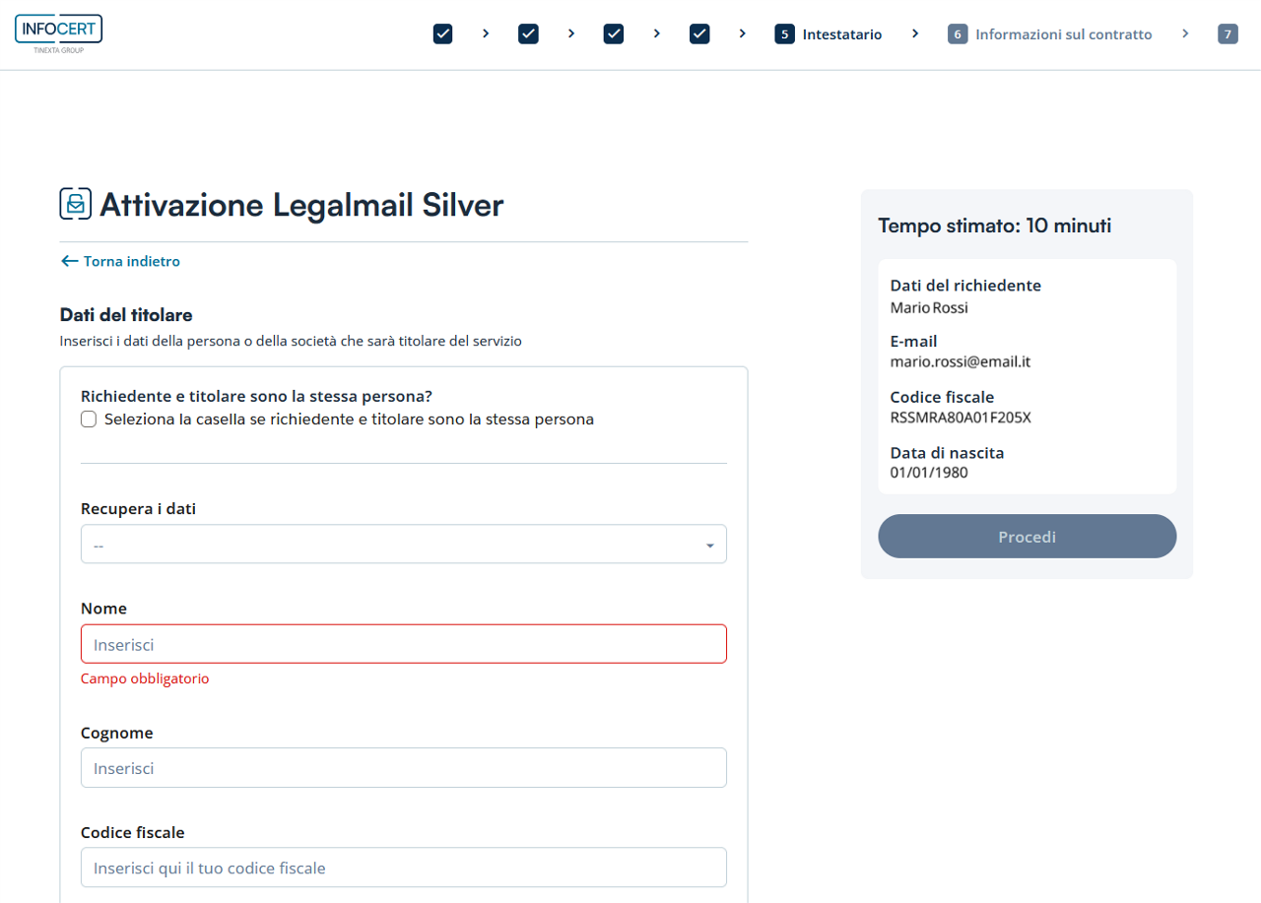The height and width of the screenshot is (903, 1261).
Task: Click the step 7 number badge
Action: (x=1228, y=34)
